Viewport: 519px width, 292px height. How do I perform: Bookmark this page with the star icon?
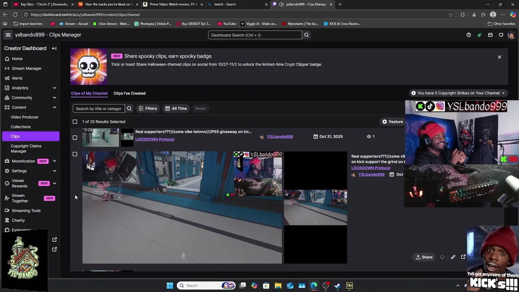coord(450,15)
